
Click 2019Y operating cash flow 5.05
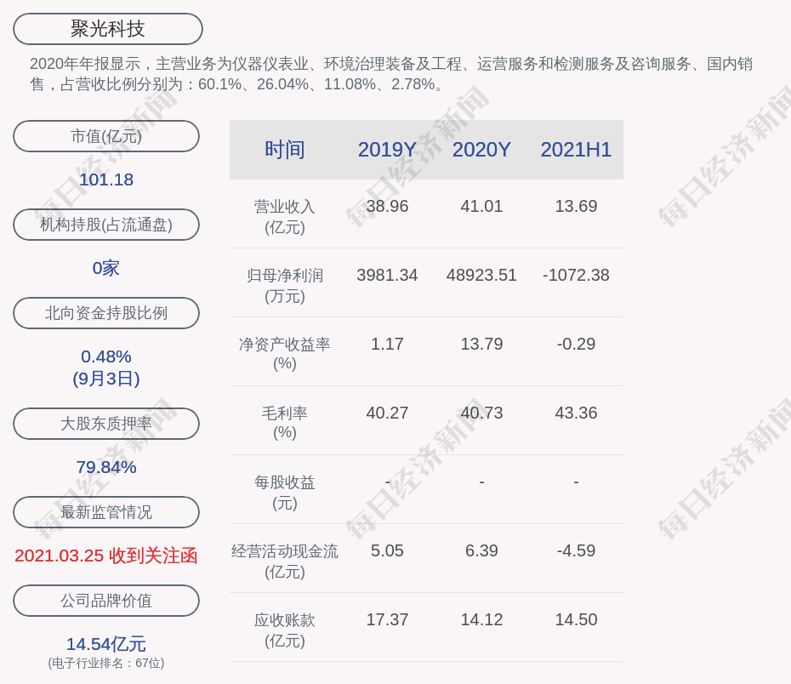(x=387, y=550)
